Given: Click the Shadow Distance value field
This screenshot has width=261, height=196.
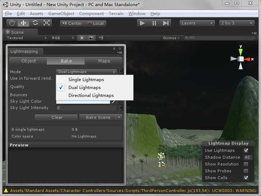Looking at the screenshot, I should (248, 157).
